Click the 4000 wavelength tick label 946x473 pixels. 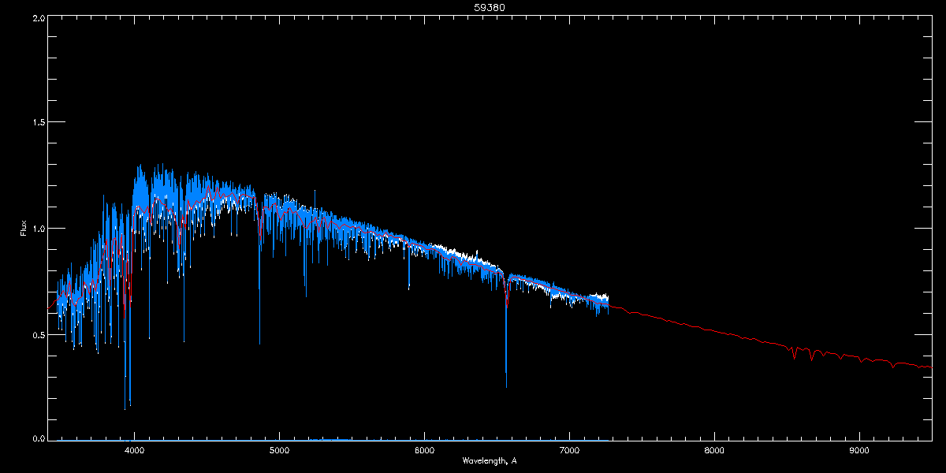[135, 451]
